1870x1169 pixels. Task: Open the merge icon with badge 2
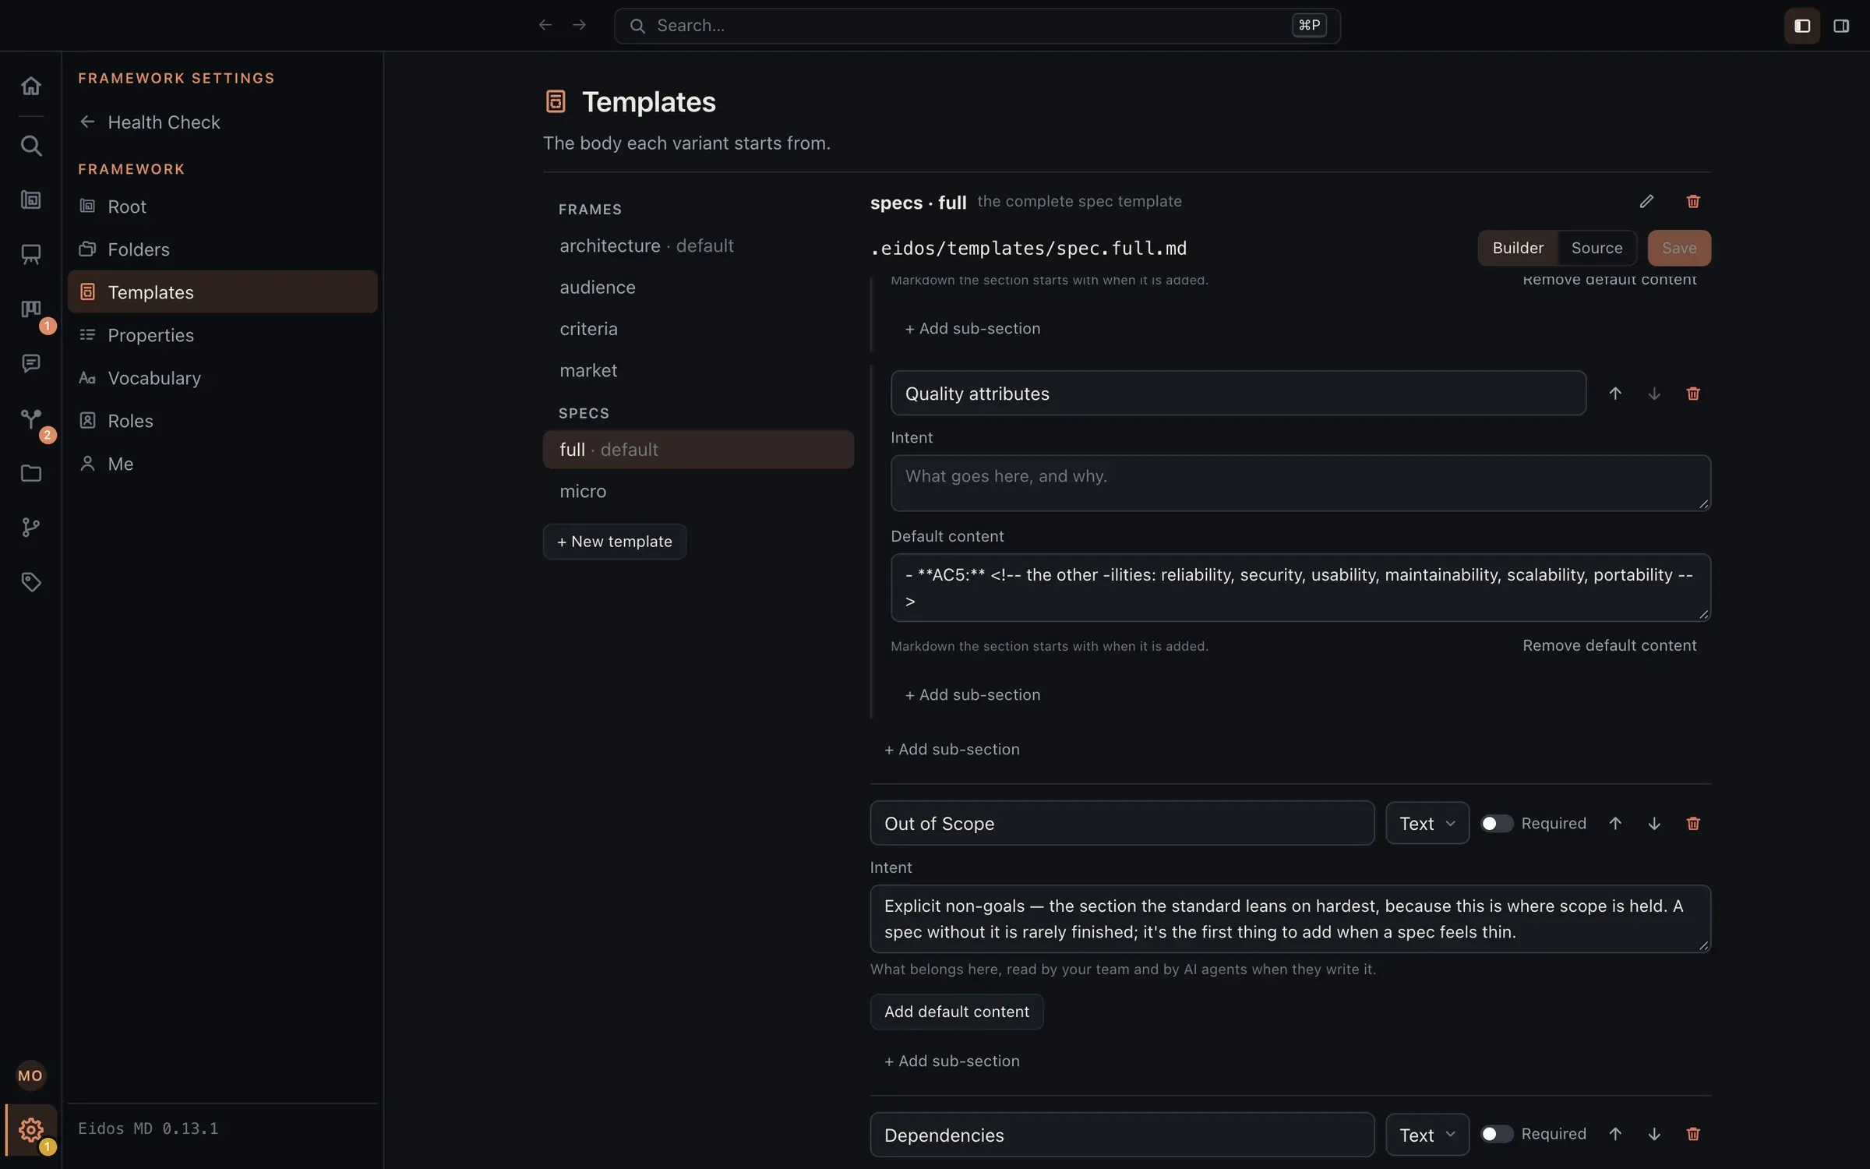[30, 419]
